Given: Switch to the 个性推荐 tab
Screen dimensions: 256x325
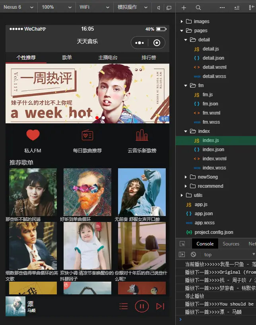Looking at the screenshot, I should pos(26,58).
